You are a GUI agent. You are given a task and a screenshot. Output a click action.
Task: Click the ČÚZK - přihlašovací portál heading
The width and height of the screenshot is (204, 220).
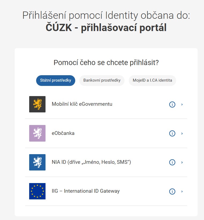(x=106, y=28)
